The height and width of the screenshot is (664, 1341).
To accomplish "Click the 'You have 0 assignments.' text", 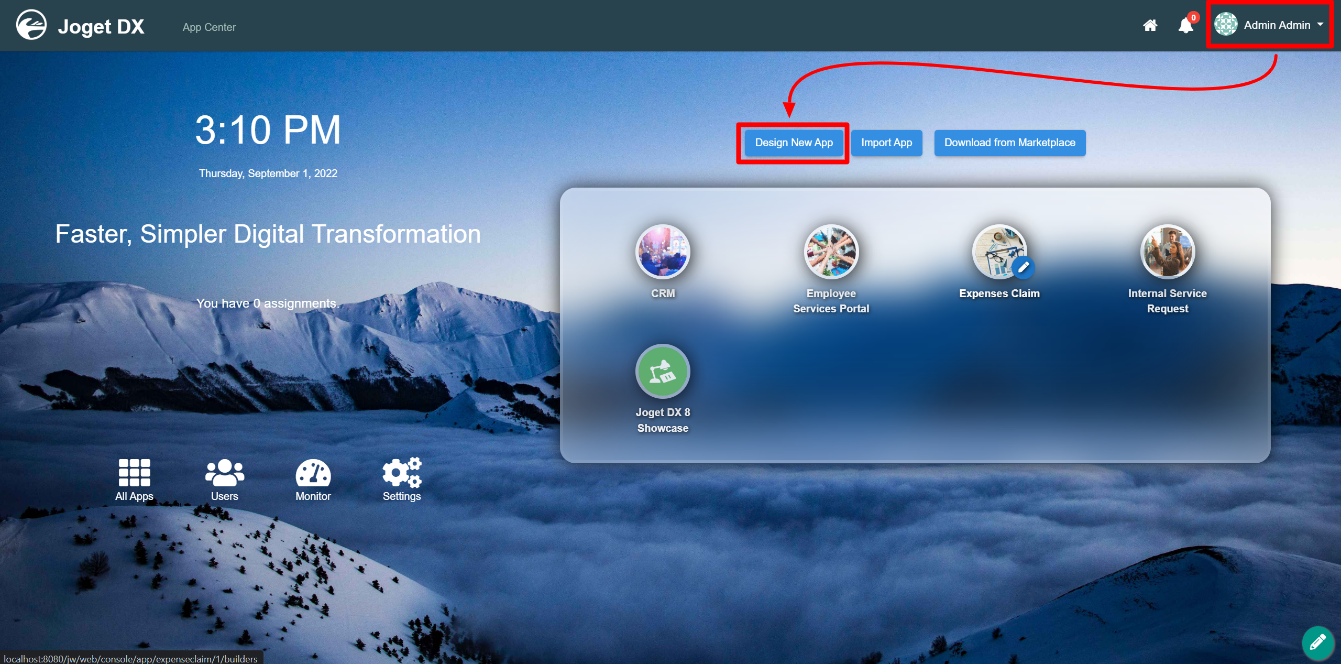I will click(268, 303).
